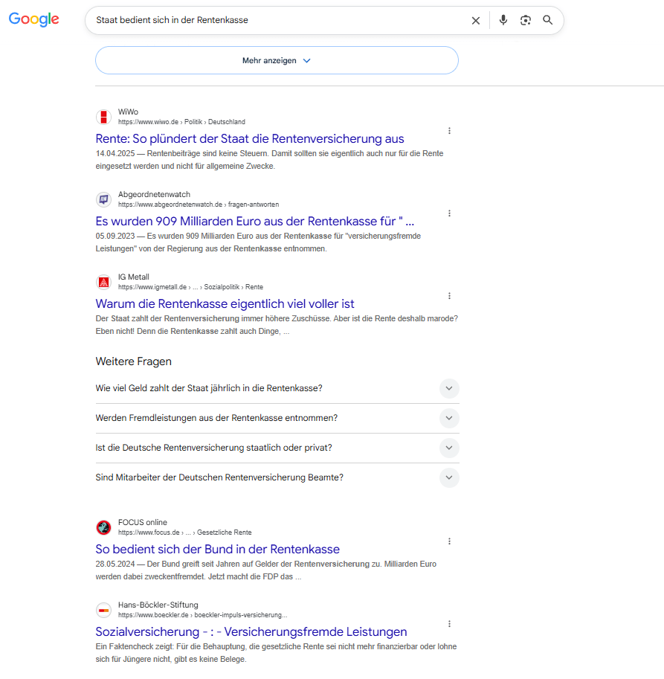
Task: Open Google Lens image search icon
Action: 526,20
